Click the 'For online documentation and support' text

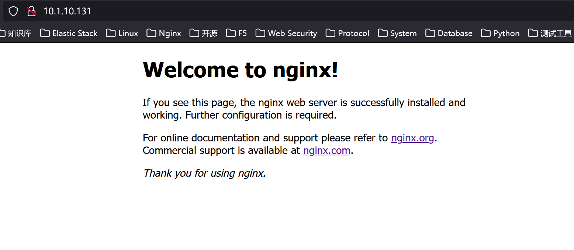pyautogui.click(x=231, y=138)
